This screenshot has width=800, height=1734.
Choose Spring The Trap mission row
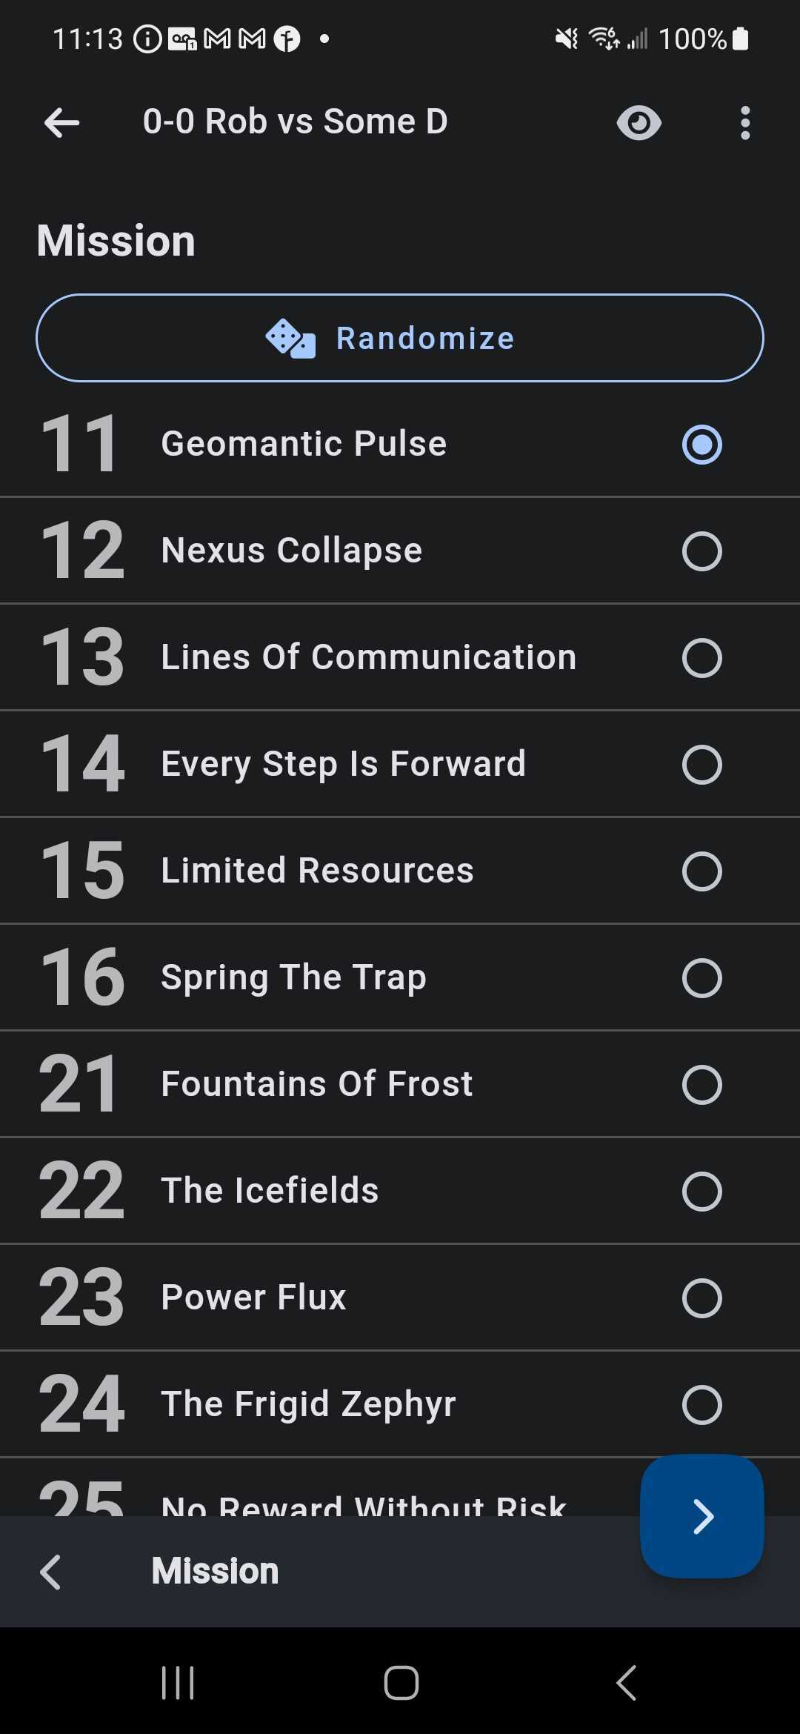point(701,978)
